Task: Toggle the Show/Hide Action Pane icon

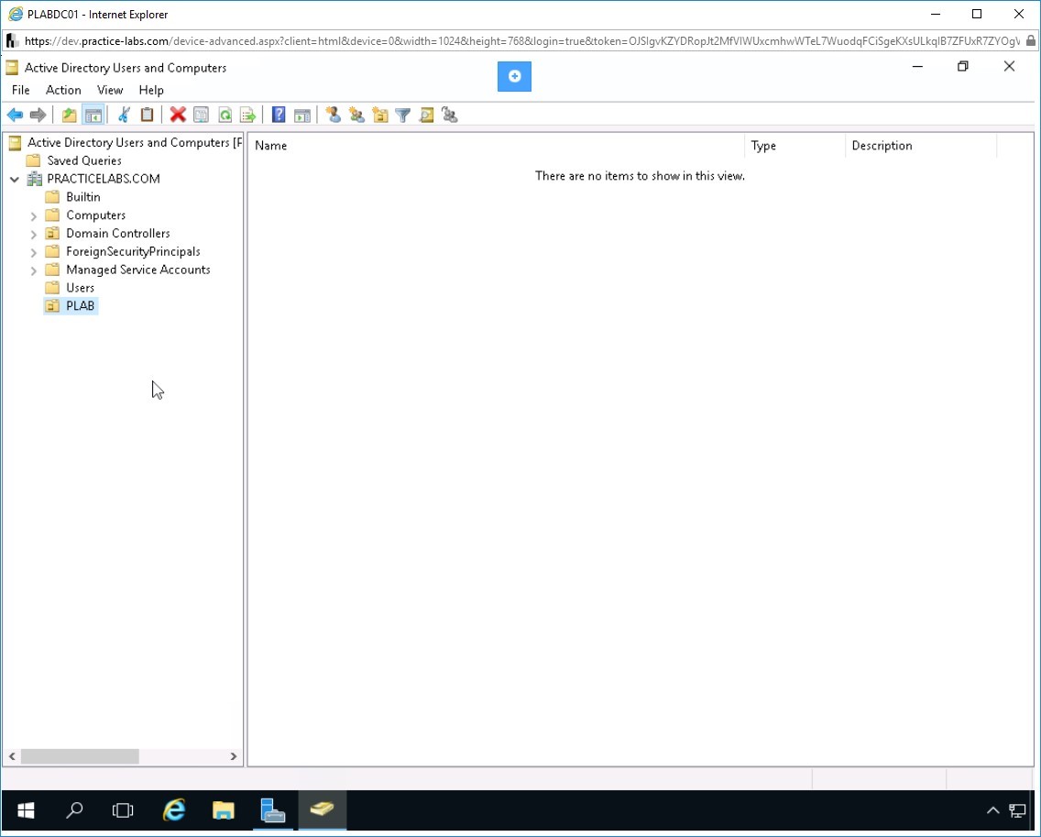Action: point(302,115)
